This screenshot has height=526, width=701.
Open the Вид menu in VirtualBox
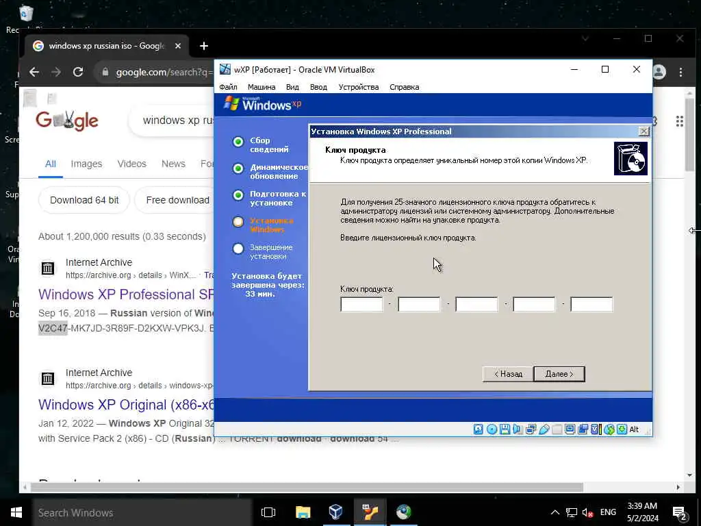(292, 87)
